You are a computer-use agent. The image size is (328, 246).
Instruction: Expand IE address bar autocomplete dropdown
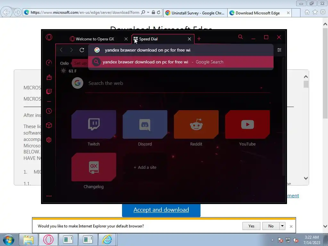click(x=148, y=12)
